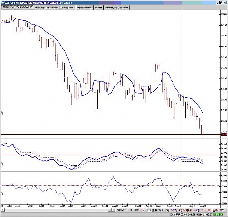
Task: Open the BID price type dropdown
Action: click(x=138, y=210)
